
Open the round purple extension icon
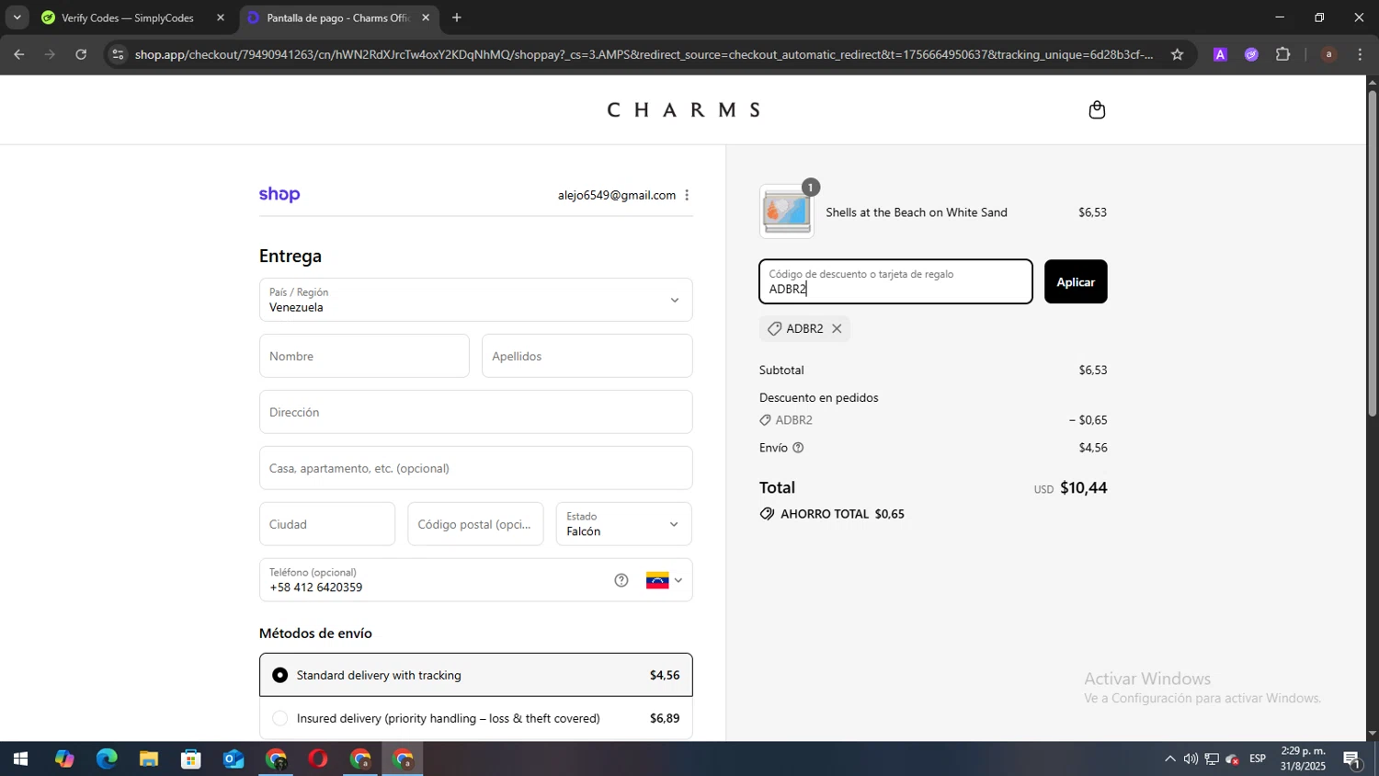click(x=1251, y=54)
